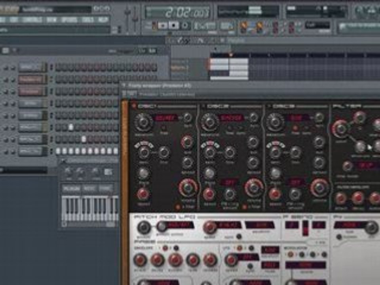This screenshot has height=285, width=380.
Task: Open the Presets menu in the Fruity wrapper
Action: [x=148, y=94]
